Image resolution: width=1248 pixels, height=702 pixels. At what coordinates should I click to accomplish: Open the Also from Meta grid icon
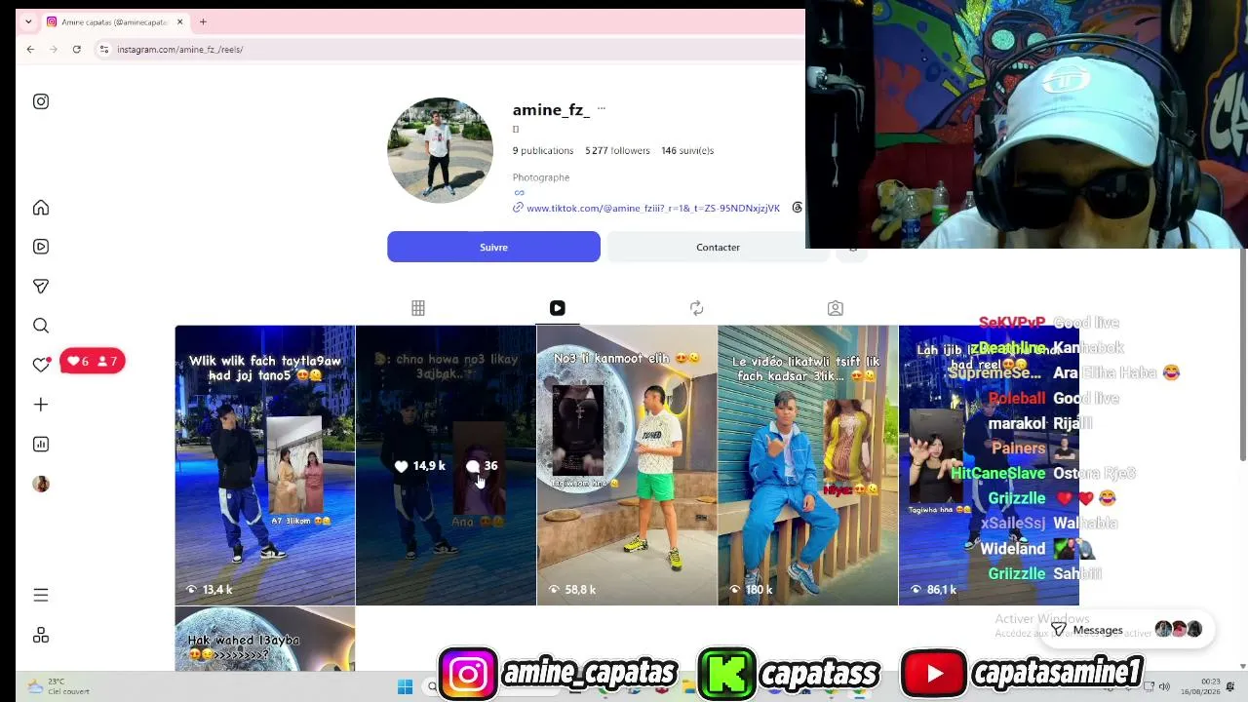click(41, 635)
